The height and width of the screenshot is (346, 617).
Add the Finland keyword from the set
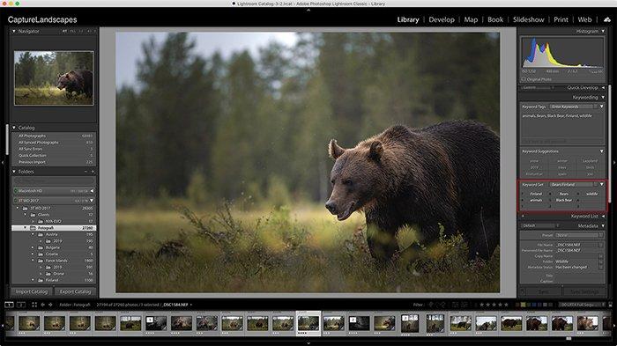536,194
